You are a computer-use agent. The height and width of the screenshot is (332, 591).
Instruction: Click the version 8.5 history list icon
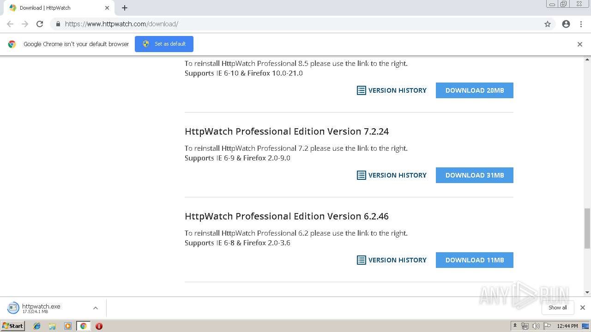[362, 90]
